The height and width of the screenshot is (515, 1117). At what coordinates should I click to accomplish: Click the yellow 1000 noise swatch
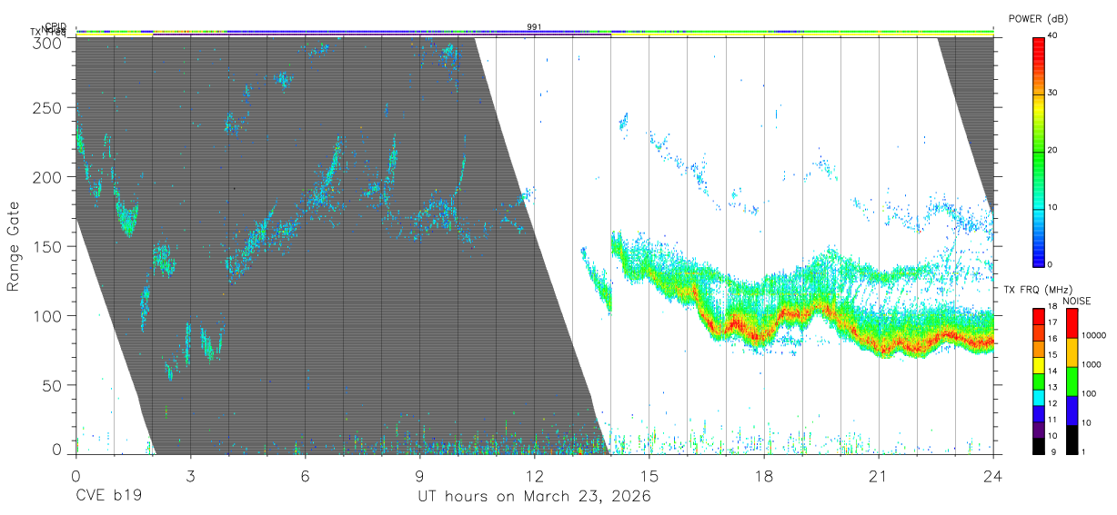[1072, 352]
